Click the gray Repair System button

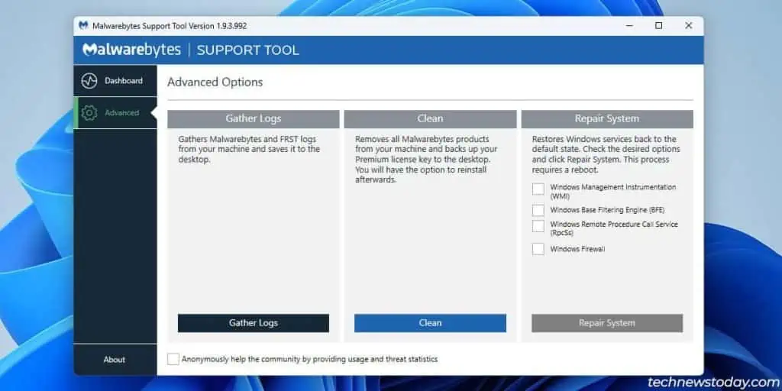(607, 323)
